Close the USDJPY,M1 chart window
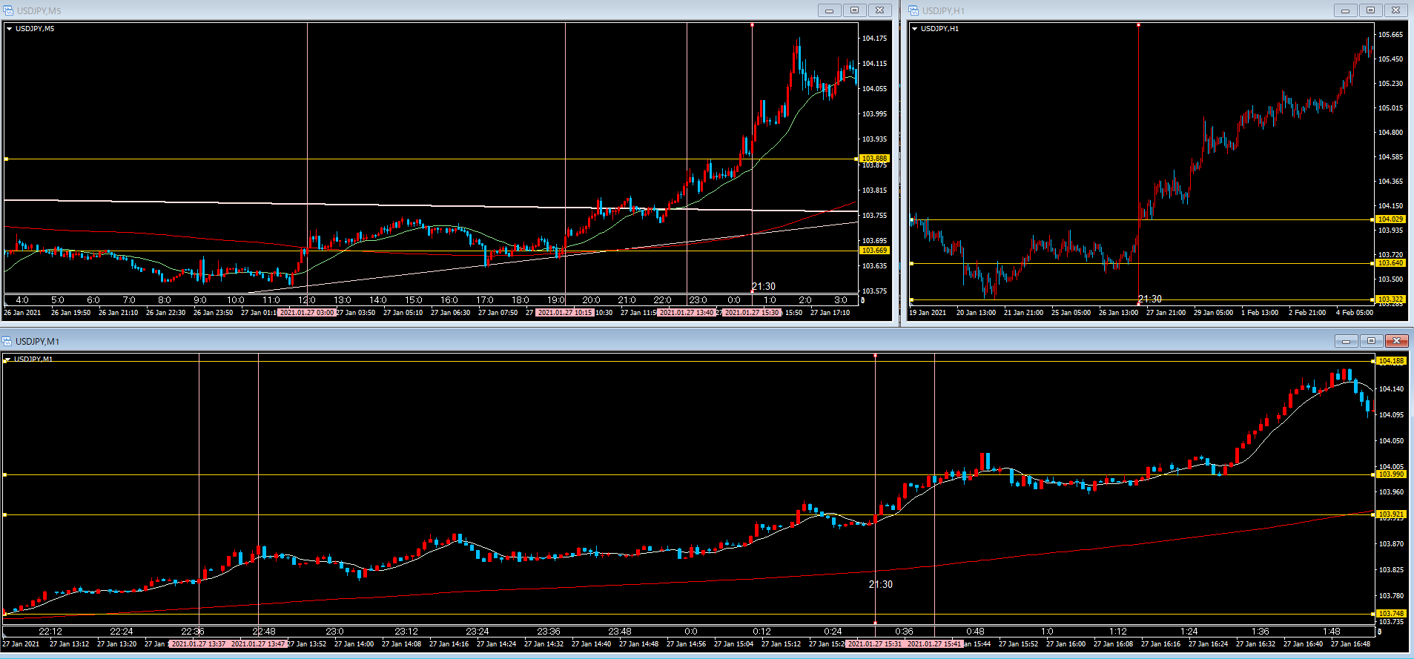The image size is (1414, 659). pyautogui.click(x=1396, y=341)
